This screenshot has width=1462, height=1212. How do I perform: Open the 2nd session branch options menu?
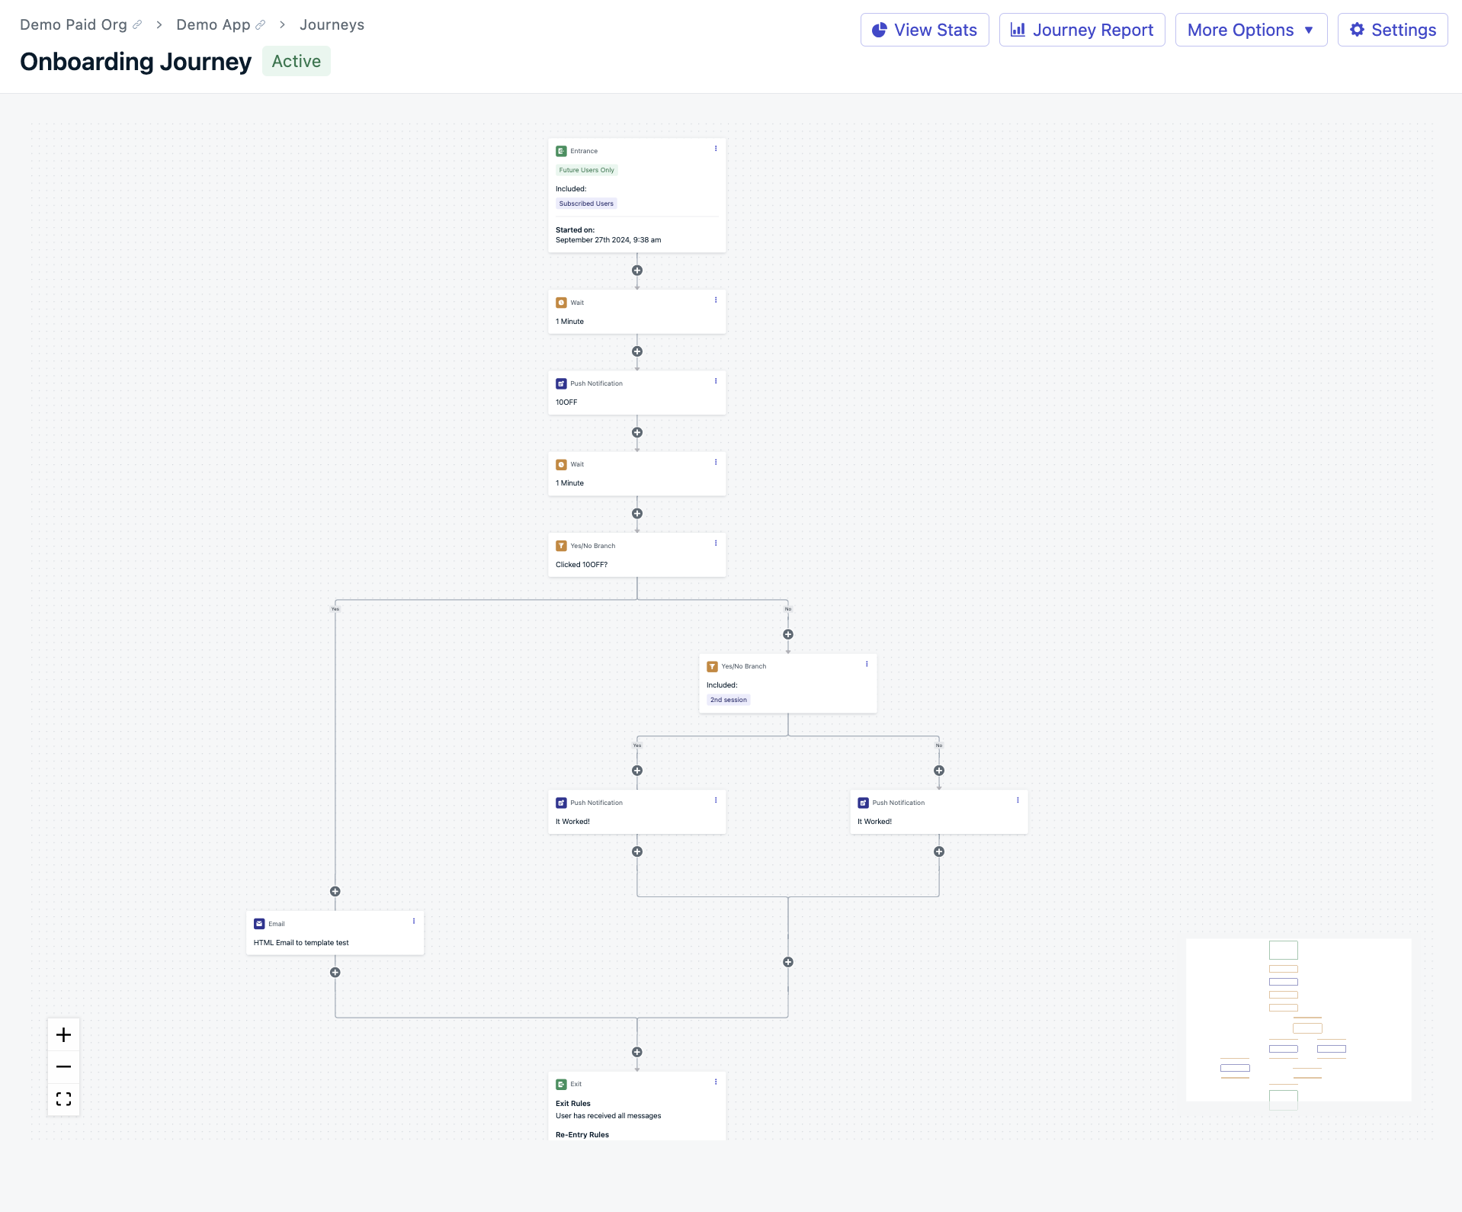(867, 664)
